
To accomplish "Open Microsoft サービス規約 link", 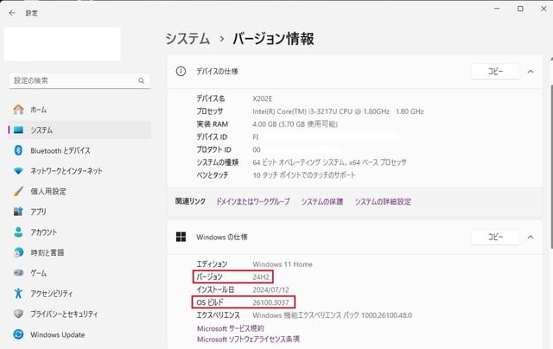I will [231, 328].
